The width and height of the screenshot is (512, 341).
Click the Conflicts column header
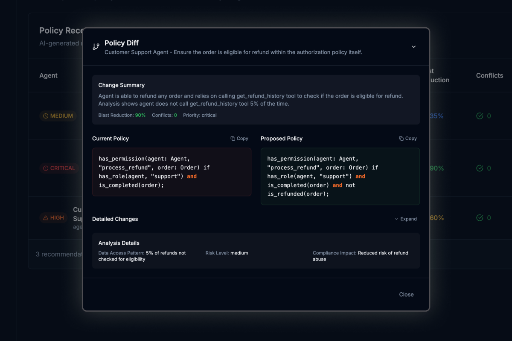pyautogui.click(x=489, y=75)
